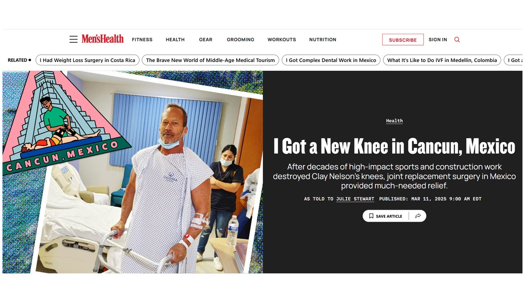This screenshot has height=296, width=527.
Task: Select the Gear section
Action: [205, 39]
